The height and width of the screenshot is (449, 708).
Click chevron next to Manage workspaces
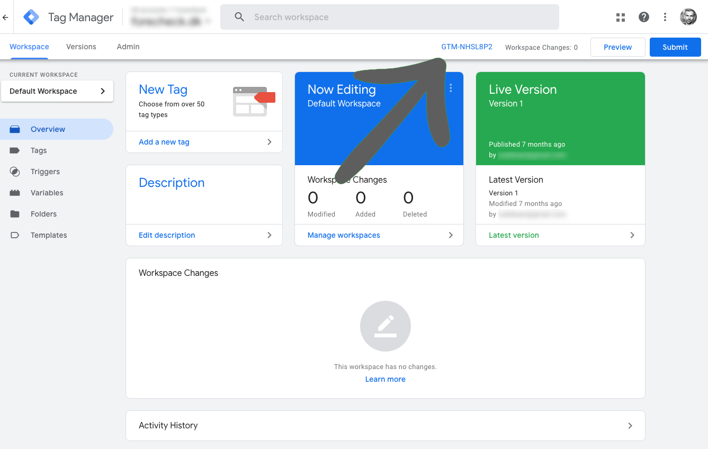pyautogui.click(x=451, y=235)
